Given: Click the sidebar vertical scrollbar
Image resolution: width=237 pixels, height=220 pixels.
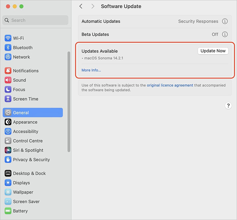Looking at the screenshot, I should [69, 101].
